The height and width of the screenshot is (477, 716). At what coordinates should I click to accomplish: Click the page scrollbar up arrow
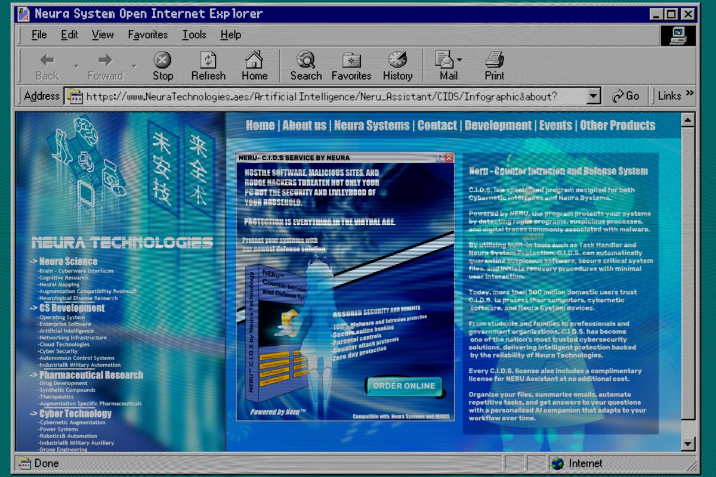[x=688, y=120]
